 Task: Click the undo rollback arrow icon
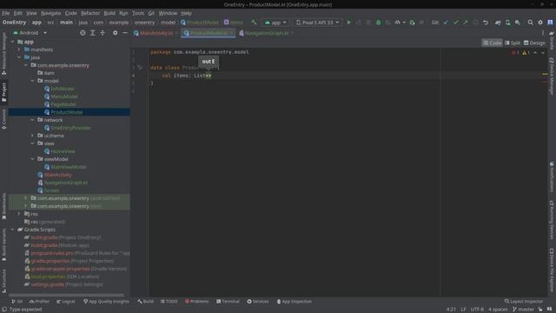point(486,23)
